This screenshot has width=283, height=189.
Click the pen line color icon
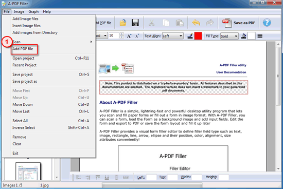point(190,36)
